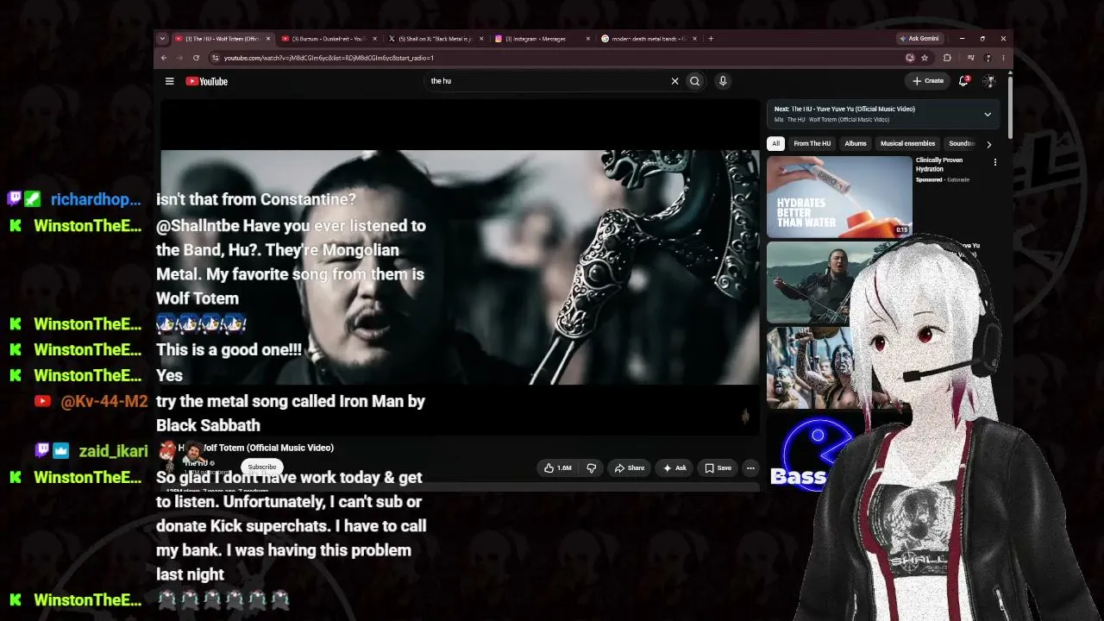
Task: Open the YouTube guide hamburger menu
Action: coord(170,81)
